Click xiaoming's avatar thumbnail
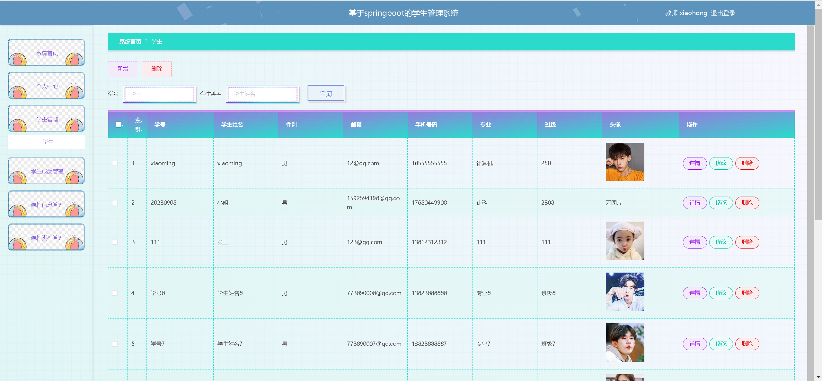This screenshot has height=381, width=822. 625,162
